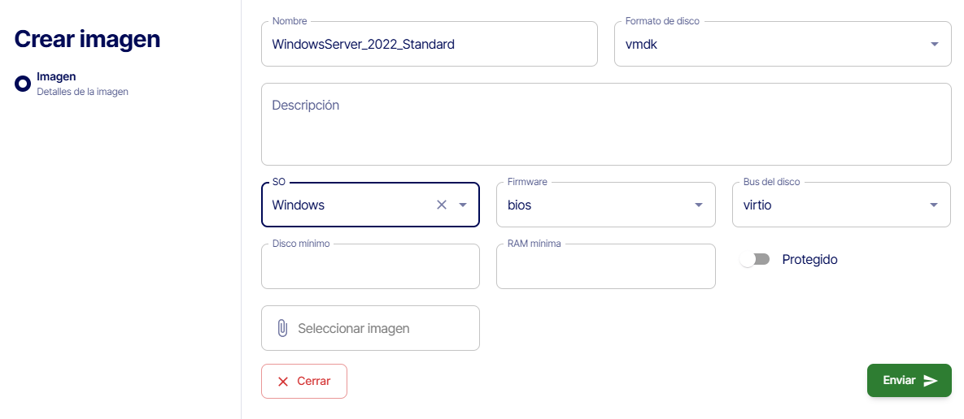Click the Protegido label text

point(809,260)
